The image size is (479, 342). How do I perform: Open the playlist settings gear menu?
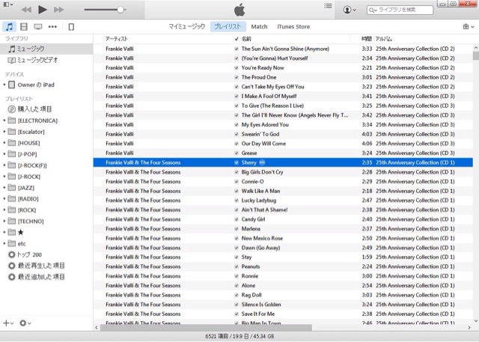pos(25,323)
